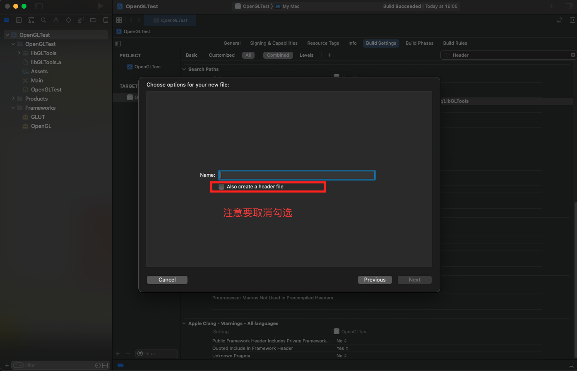Select the GLUT framework item
The width and height of the screenshot is (577, 371).
(38, 117)
